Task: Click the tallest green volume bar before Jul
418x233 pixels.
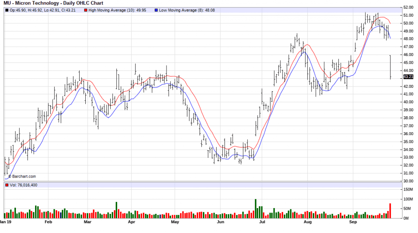Action: (x=256, y=209)
